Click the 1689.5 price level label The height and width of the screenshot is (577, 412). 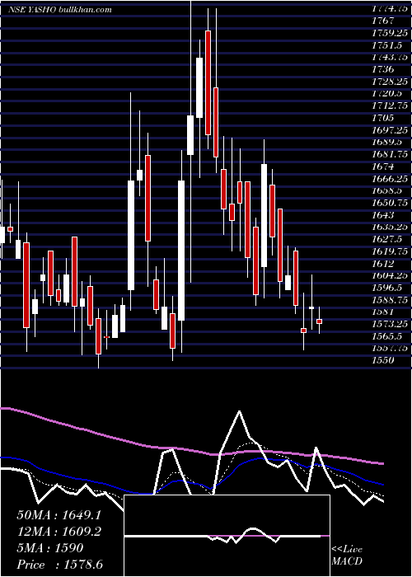pyautogui.click(x=386, y=142)
